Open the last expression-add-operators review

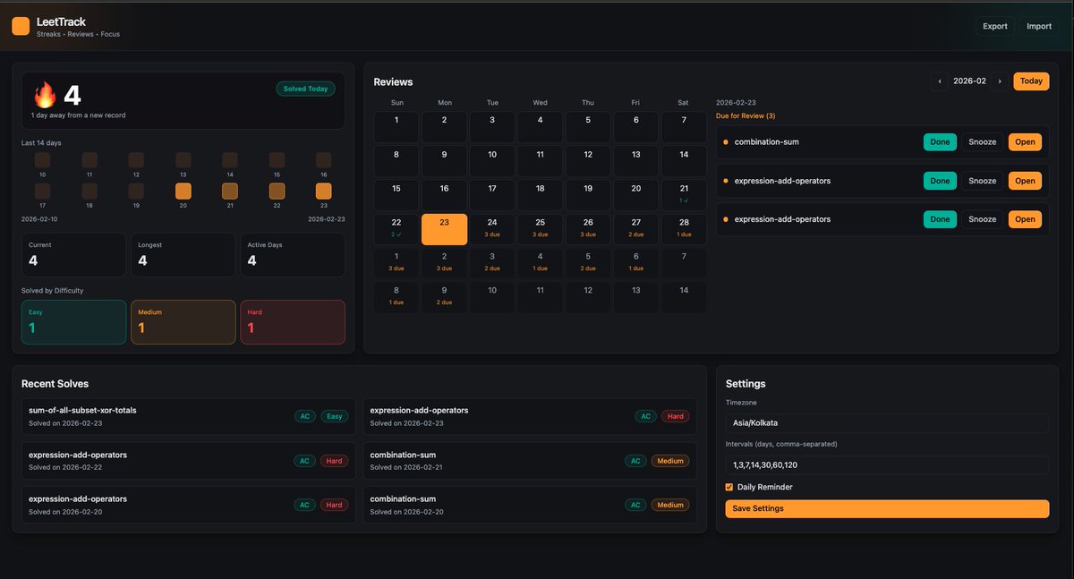pos(1024,218)
